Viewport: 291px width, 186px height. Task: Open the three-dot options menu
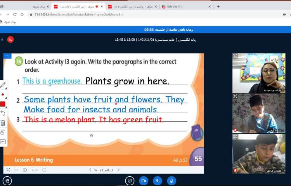2,39
